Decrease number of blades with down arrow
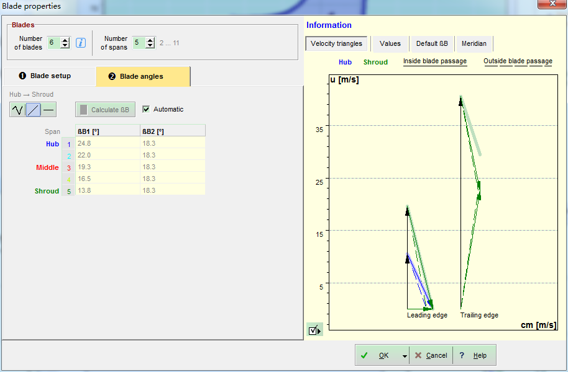 (65, 45)
